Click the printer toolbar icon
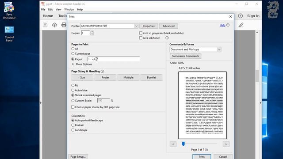The image size is (283, 159). pyautogui.click(x=64, y=25)
